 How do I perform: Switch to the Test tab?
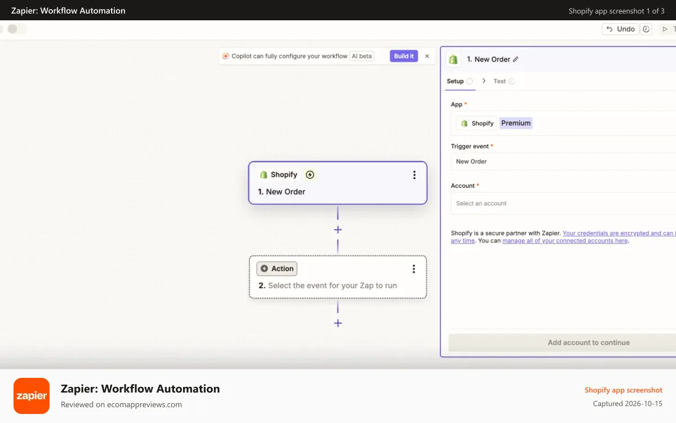point(504,81)
